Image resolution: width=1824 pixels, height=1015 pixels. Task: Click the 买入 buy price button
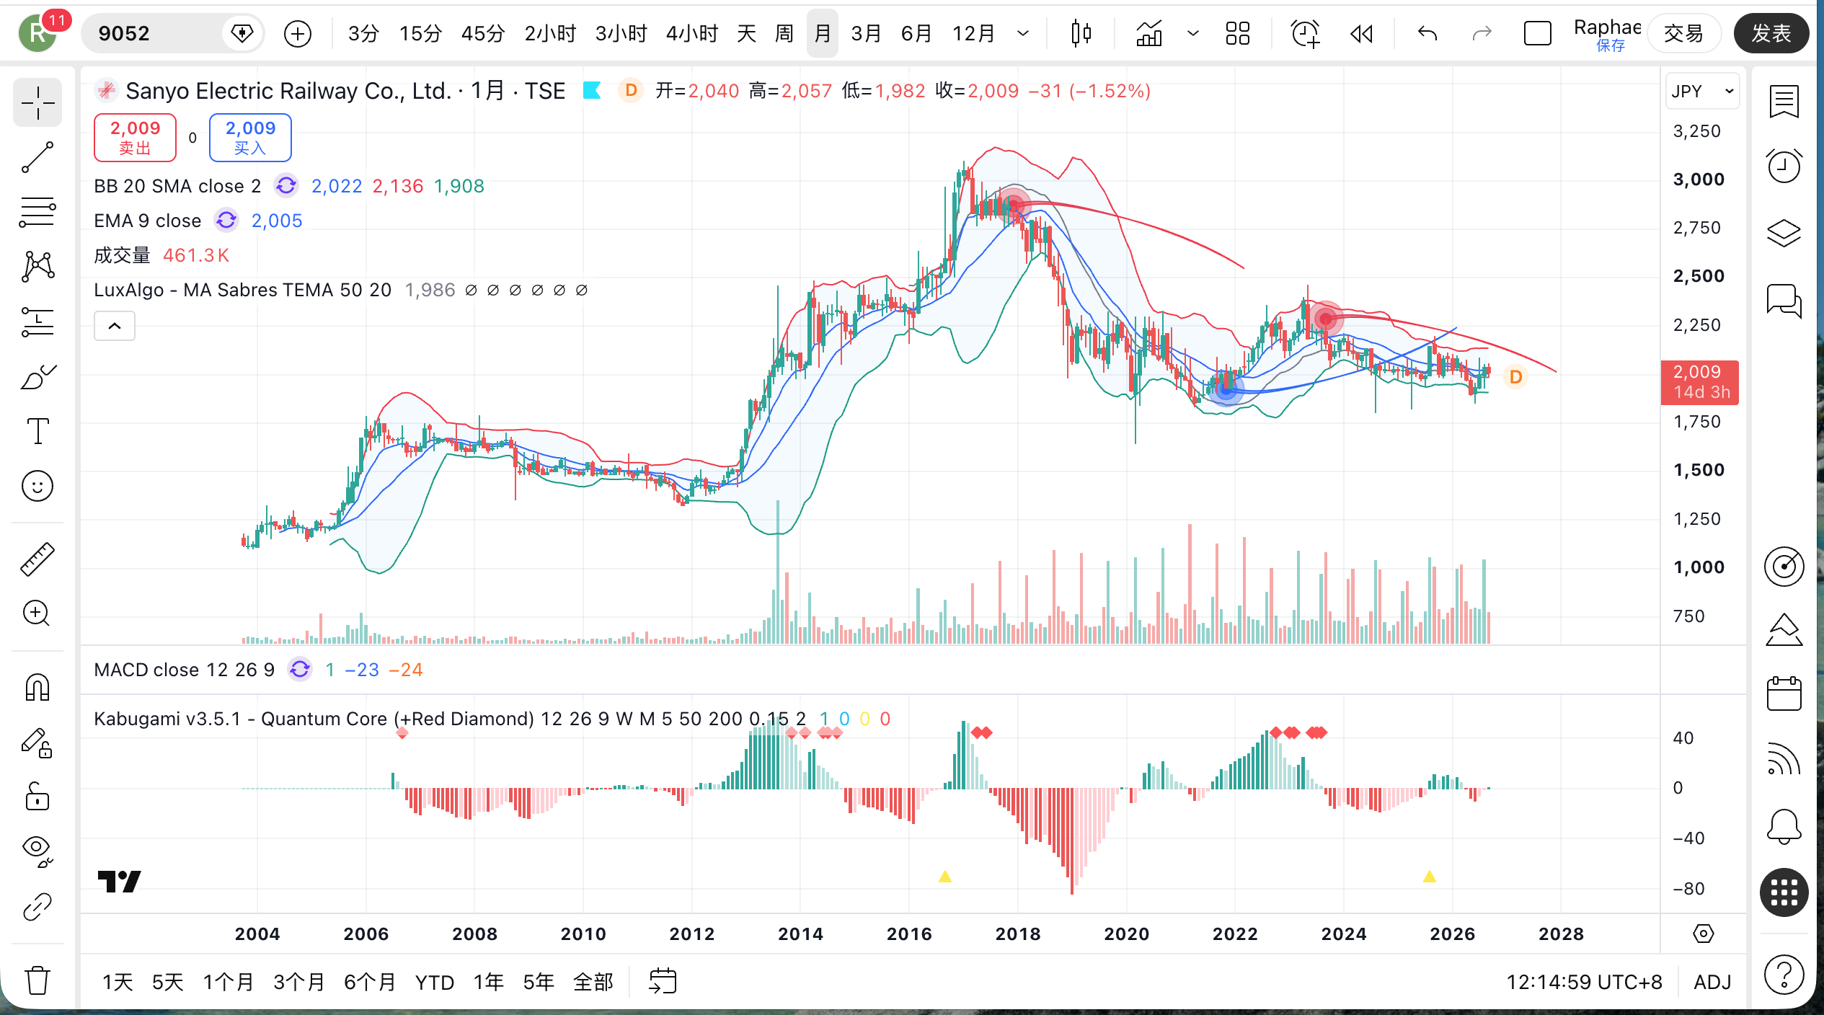click(x=250, y=138)
